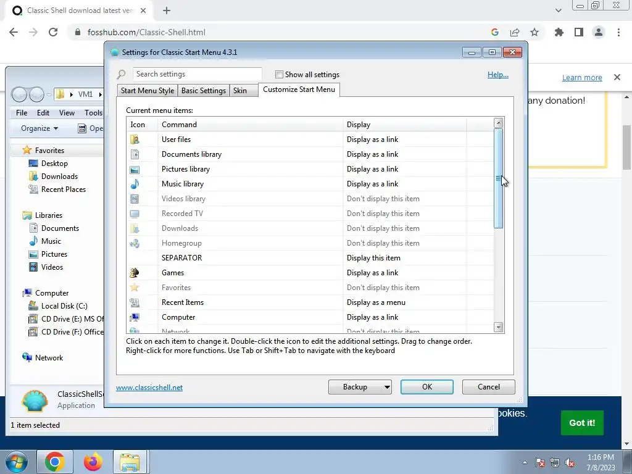Click the Chrome side panel icon
Image resolution: width=632 pixels, height=474 pixels.
tap(579, 32)
